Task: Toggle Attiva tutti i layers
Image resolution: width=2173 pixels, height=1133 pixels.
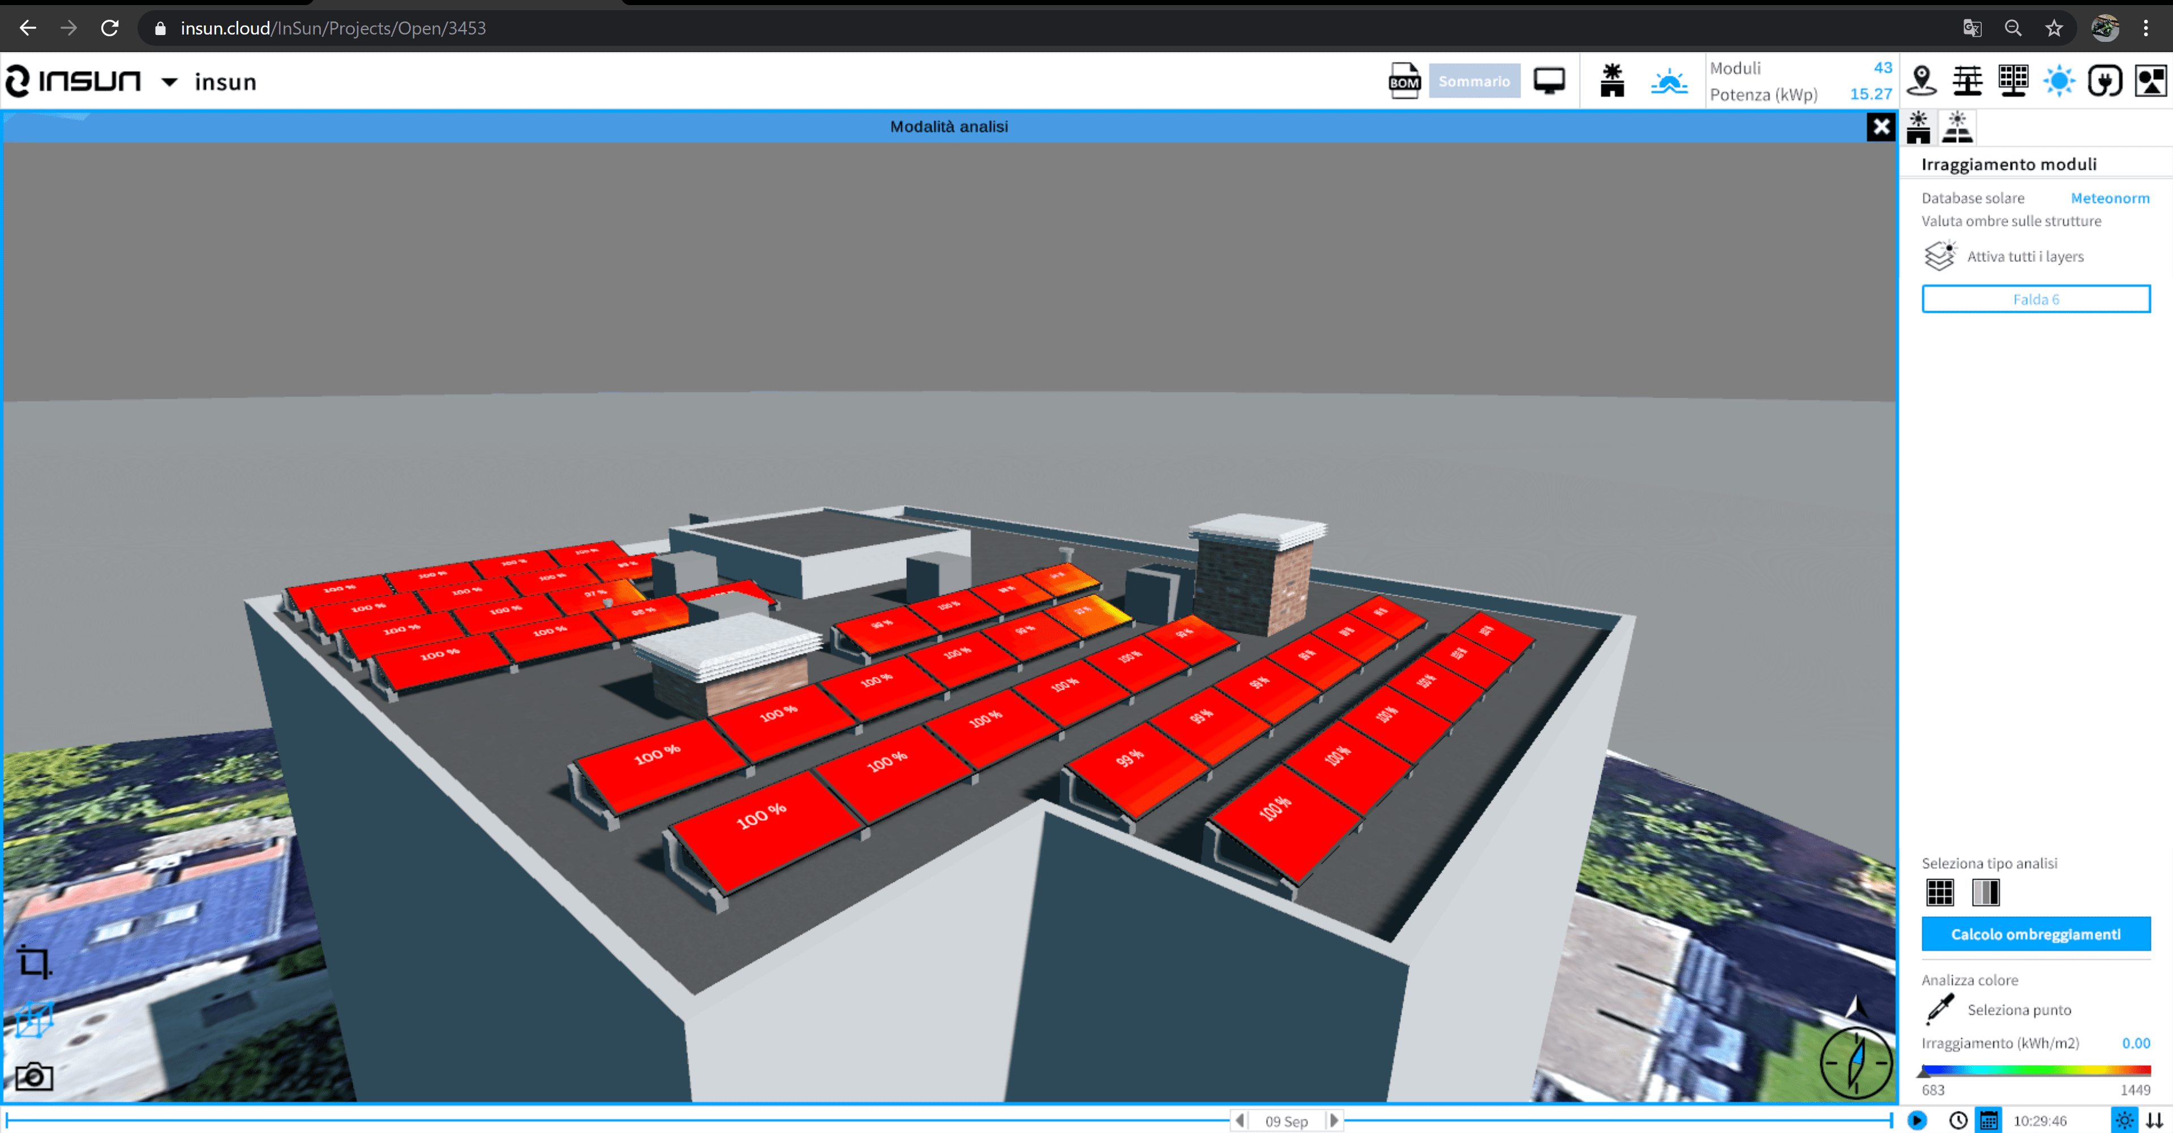Action: (x=1939, y=256)
